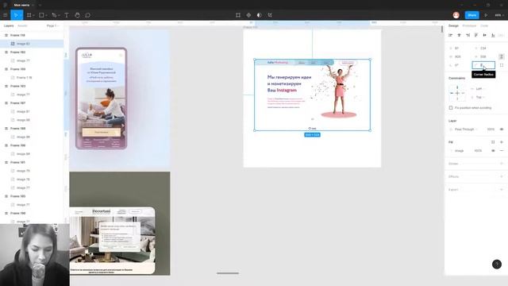Select the Text tool

point(67,15)
